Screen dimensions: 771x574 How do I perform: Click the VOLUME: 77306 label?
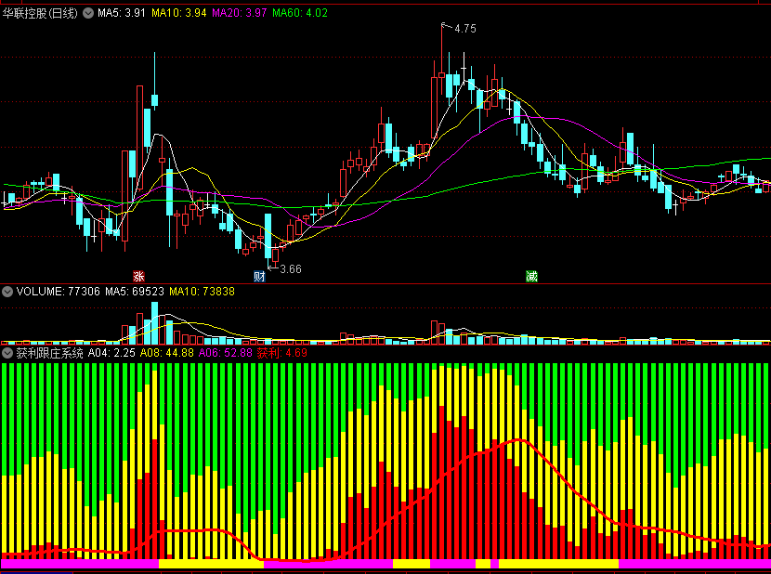pyautogui.click(x=58, y=292)
